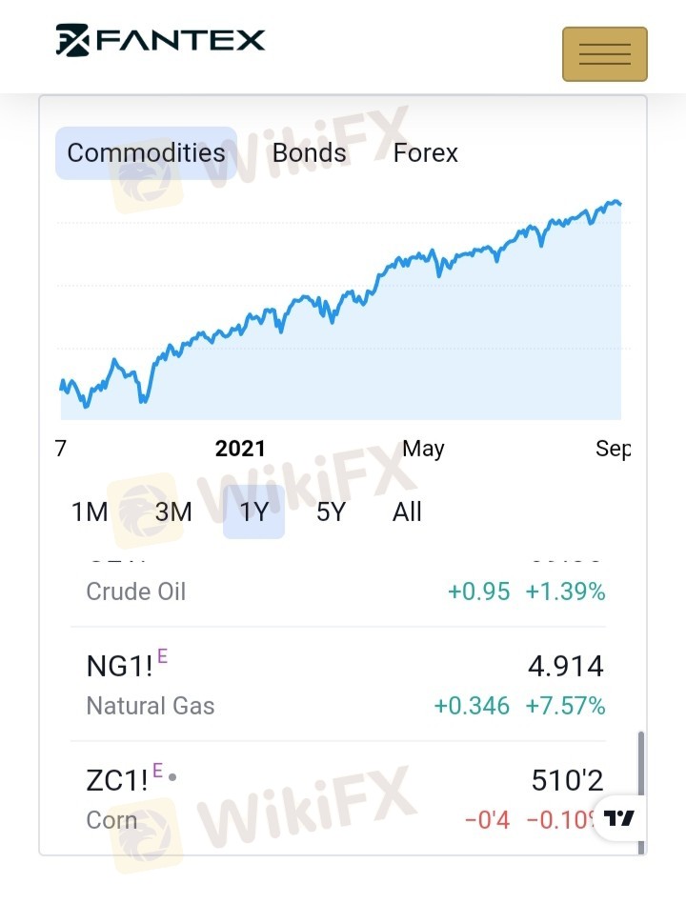
Task: Click the 2021 label on chart axis
Action: [x=240, y=449]
